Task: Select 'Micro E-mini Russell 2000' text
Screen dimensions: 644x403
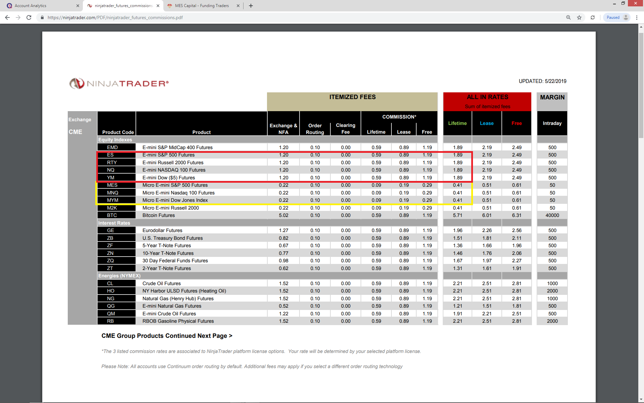Action: (x=171, y=208)
